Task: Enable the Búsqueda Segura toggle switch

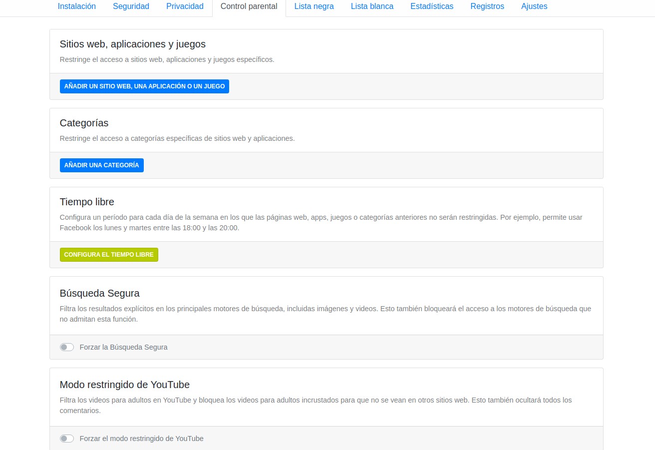Action: 67,347
